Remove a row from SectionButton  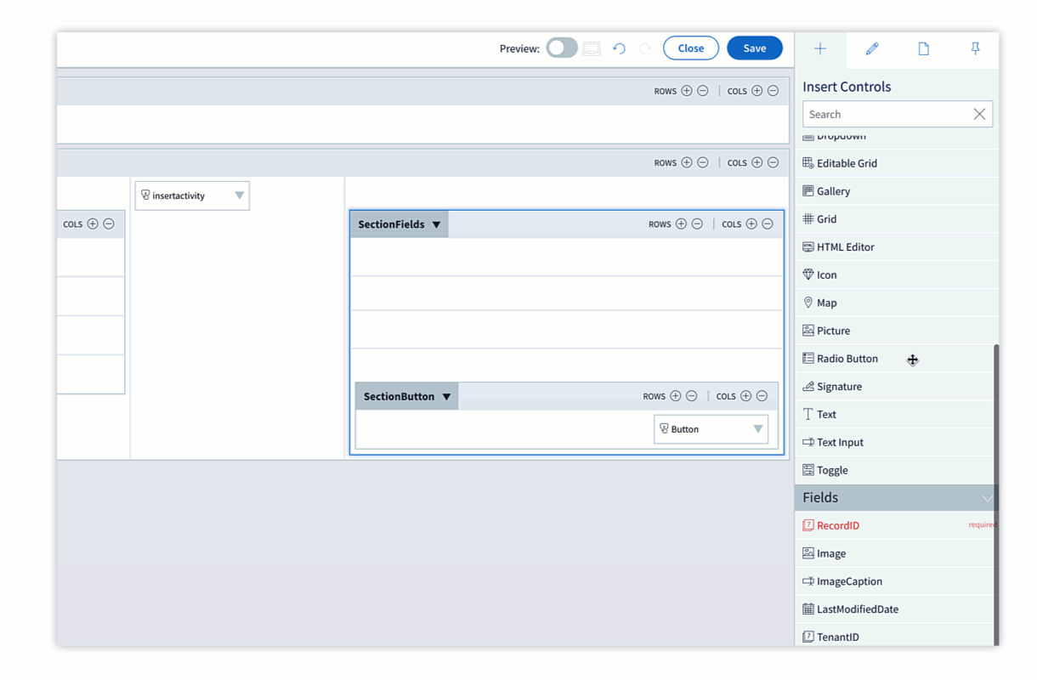point(692,396)
